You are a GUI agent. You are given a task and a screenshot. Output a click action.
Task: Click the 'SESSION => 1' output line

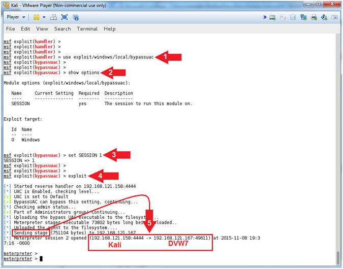[19, 160]
